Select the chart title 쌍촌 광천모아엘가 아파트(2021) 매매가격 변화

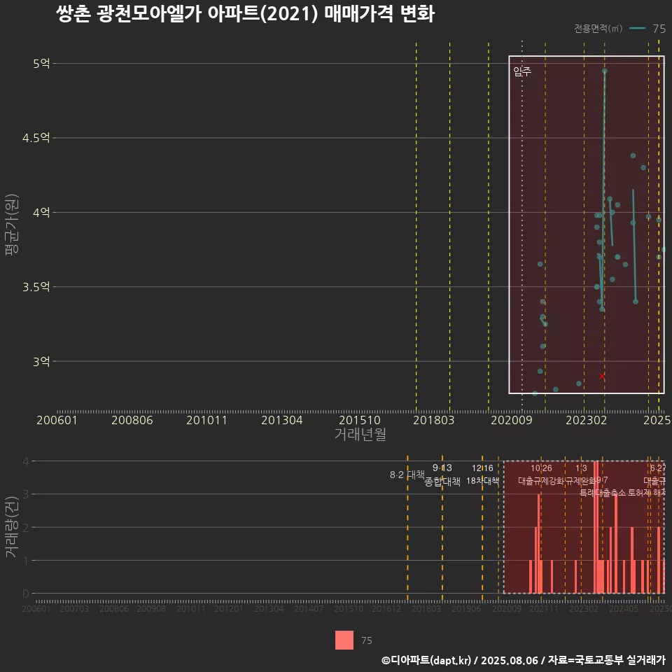point(245,14)
